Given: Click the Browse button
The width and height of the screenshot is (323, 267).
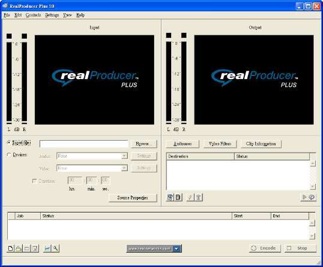Looking at the screenshot, I should (x=144, y=144).
